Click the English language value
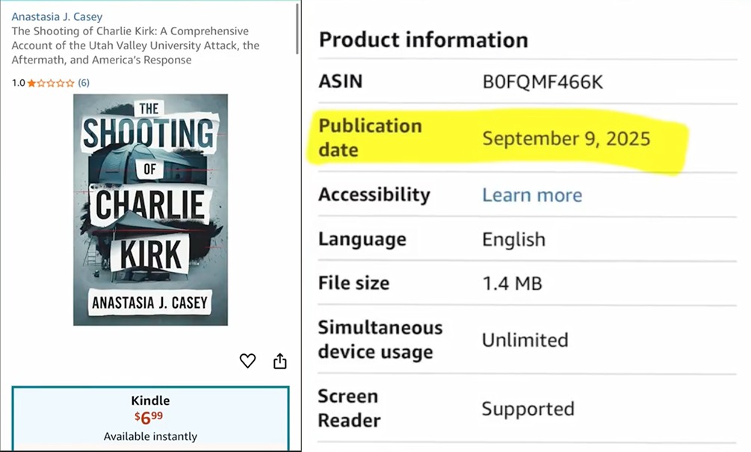This screenshot has height=452, width=751. tap(513, 240)
